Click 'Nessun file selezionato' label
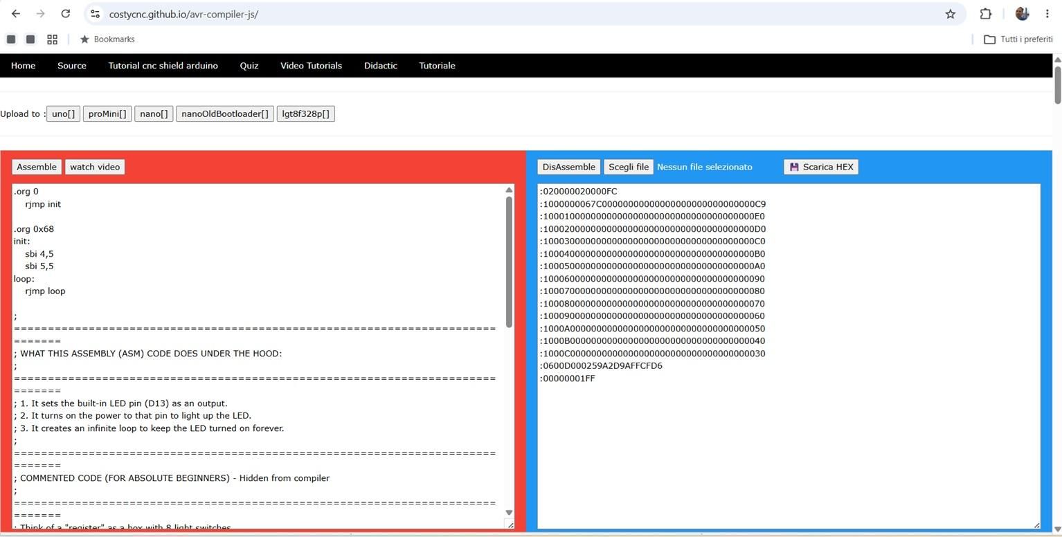Screen dimensions: 1062x537 pos(704,167)
